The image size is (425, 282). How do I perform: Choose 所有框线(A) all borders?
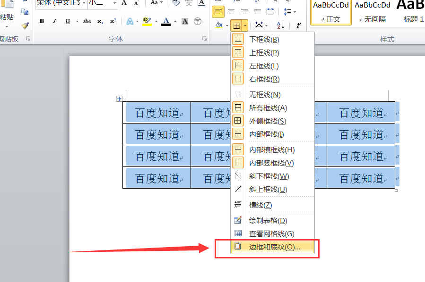click(x=273, y=108)
